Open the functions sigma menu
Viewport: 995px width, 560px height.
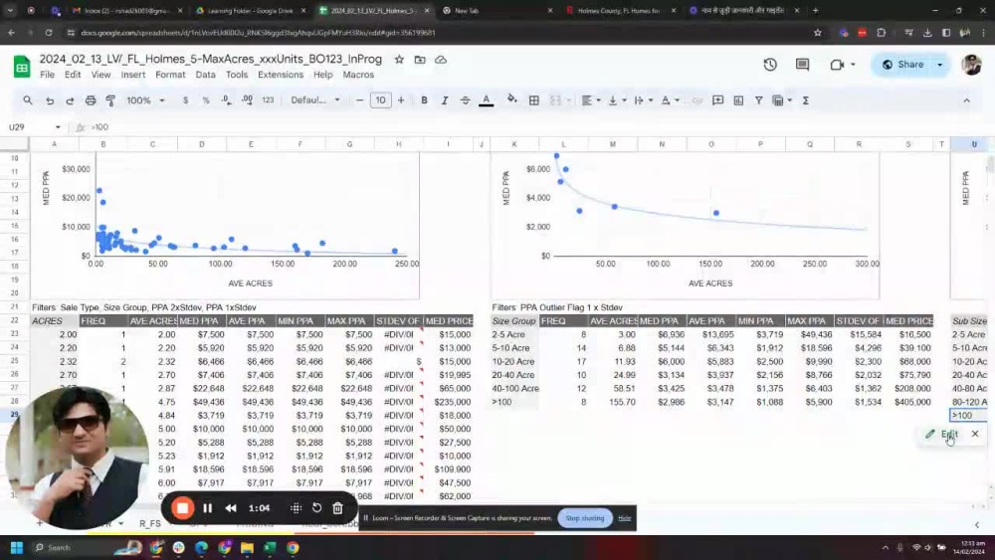tap(805, 100)
